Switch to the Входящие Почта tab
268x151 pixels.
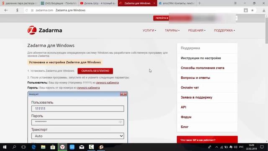(x=59, y=3)
